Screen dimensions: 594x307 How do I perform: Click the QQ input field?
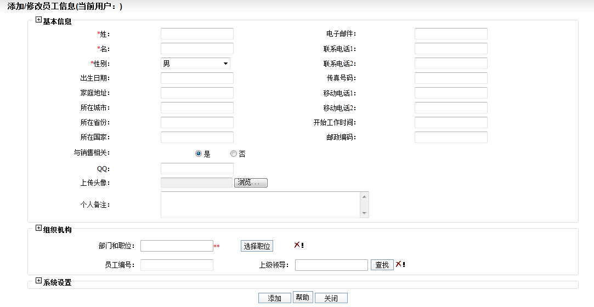tap(197, 169)
